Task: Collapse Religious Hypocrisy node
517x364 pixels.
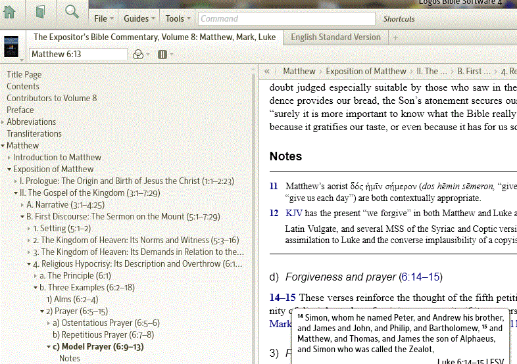Action: pos(29,264)
